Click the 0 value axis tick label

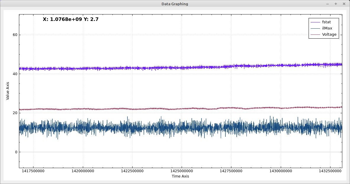16,152
